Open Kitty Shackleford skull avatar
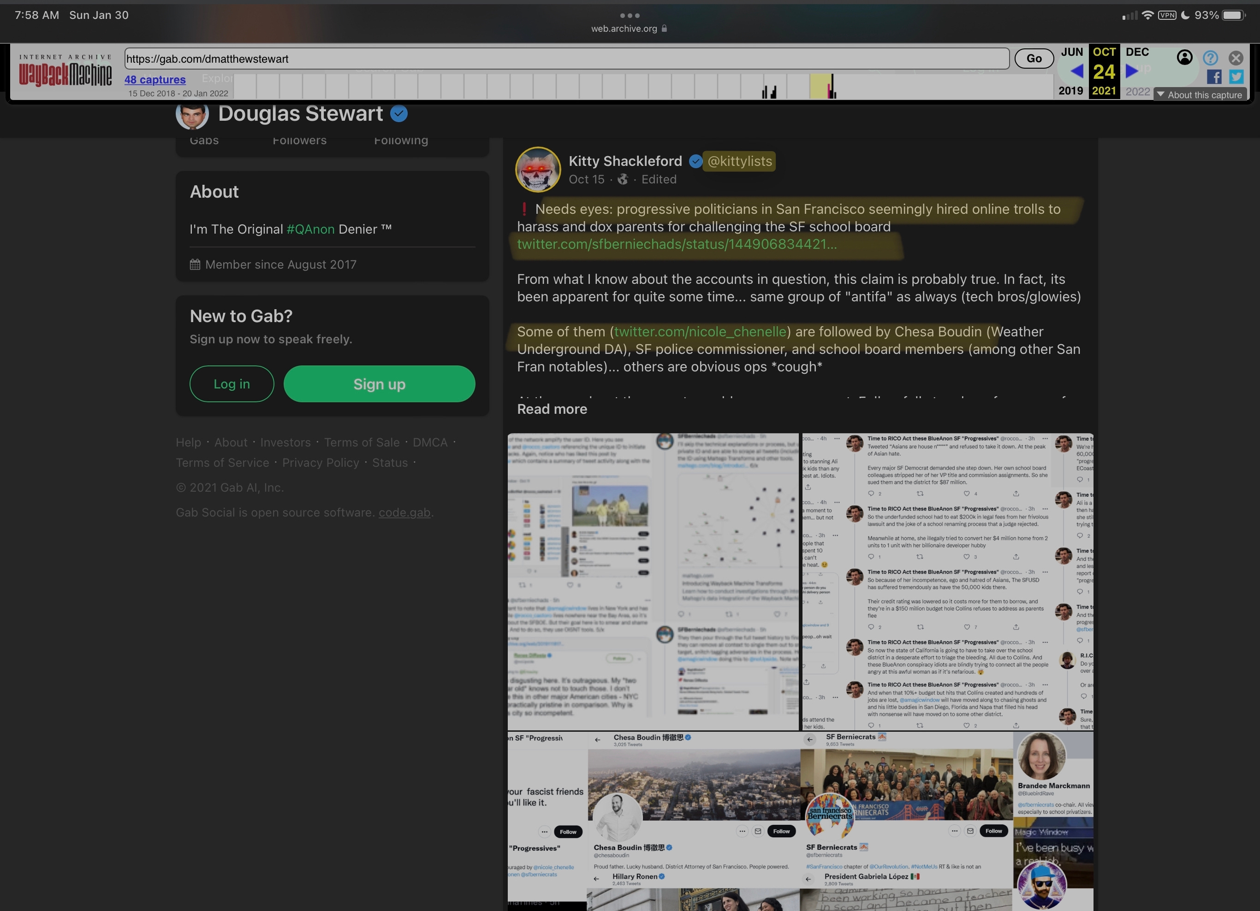This screenshot has width=1260, height=911. (538, 169)
